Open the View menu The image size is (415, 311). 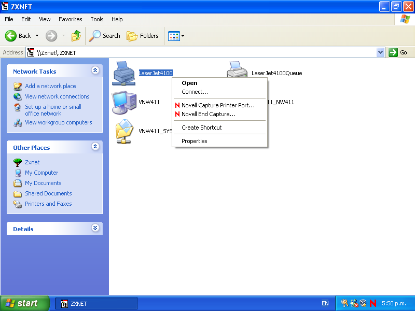coord(45,19)
